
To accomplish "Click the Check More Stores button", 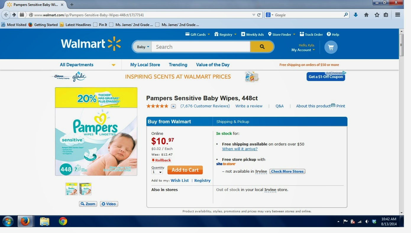I will 287,171.
